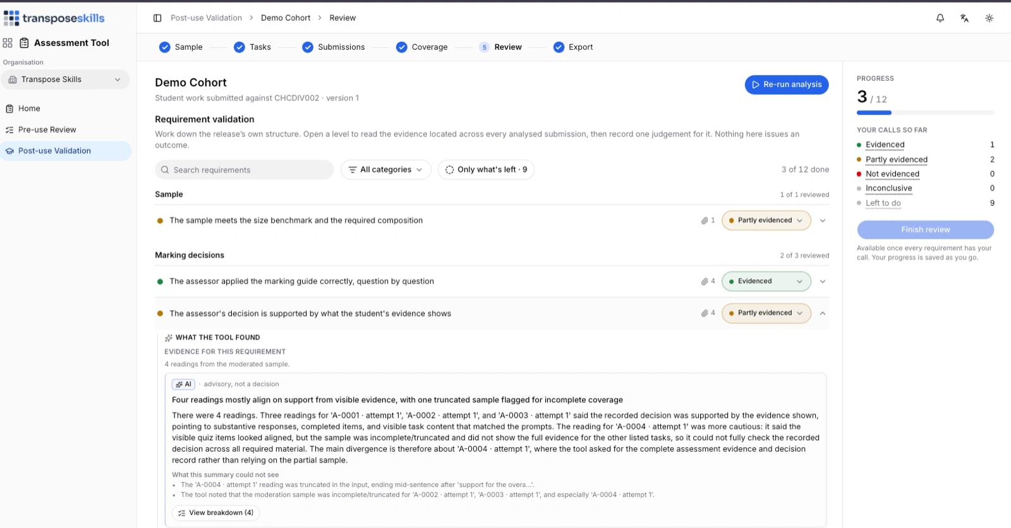Image resolution: width=1011 pixels, height=528 pixels.
Task: Collapse the assessor's decision requirement
Action: coord(823,313)
